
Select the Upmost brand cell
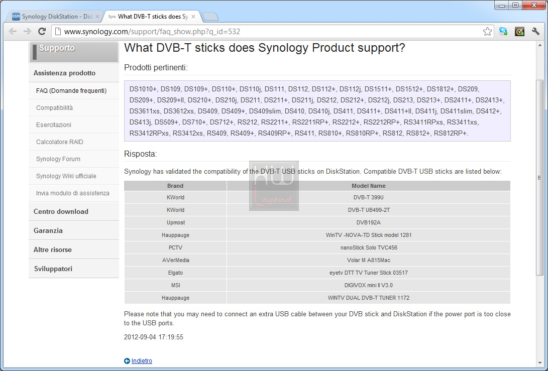click(x=175, y=222)
